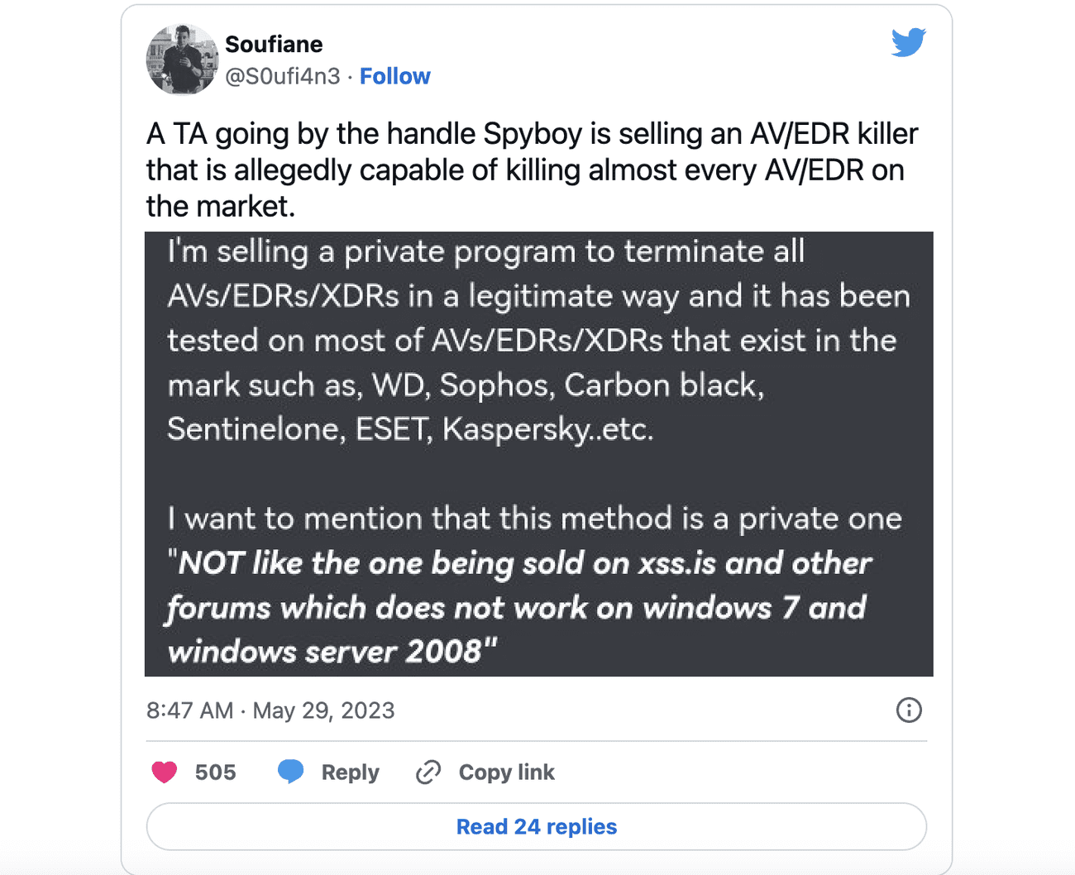Click the 505 like count
1075x875 pixels.
pyautogui.click(x=214, y=772)
